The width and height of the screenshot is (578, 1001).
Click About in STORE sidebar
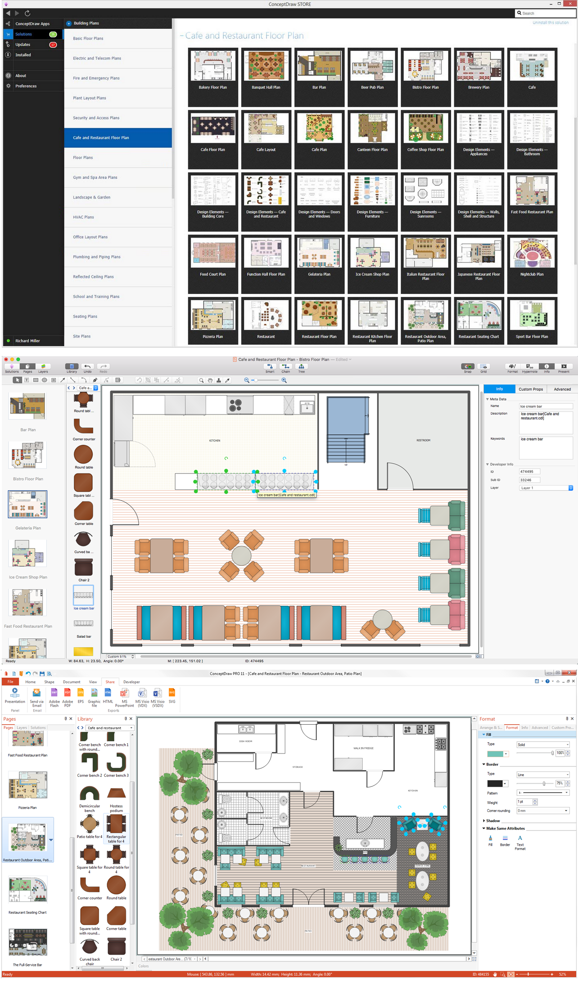click(33, 76)
